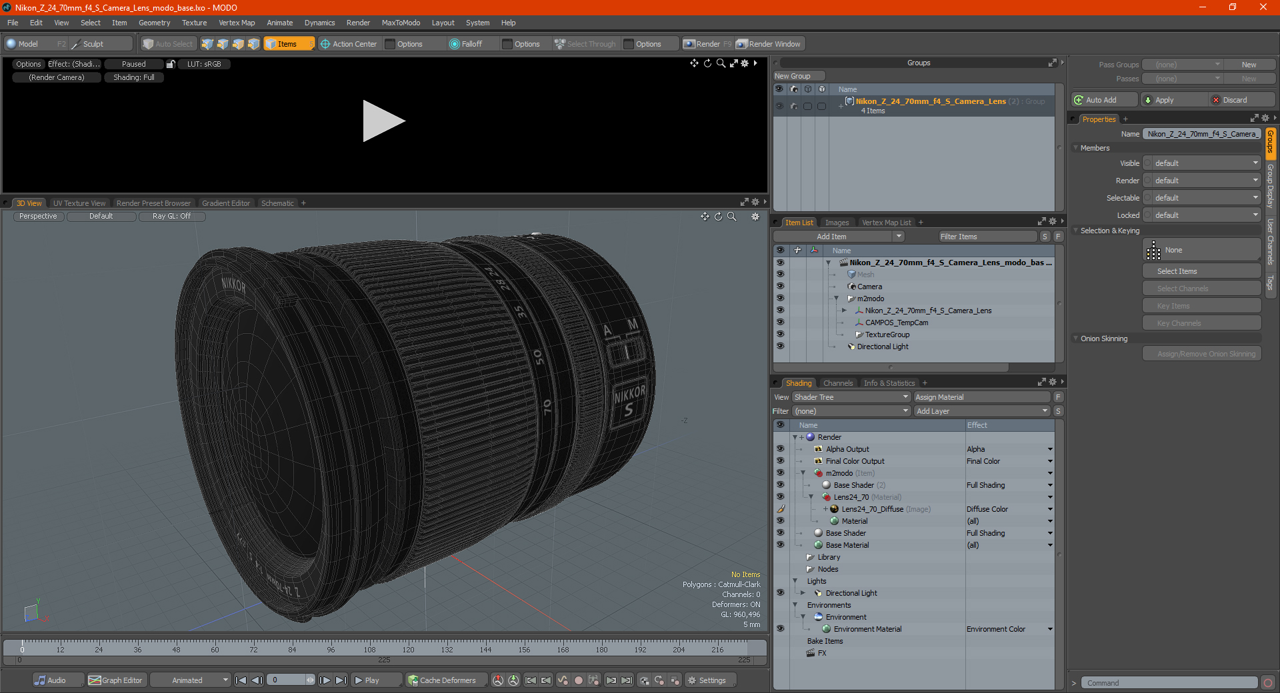This screenshot has height=693, width=1280.
Task: Toggle visibility of Camera item
Action: pos(780,287)
